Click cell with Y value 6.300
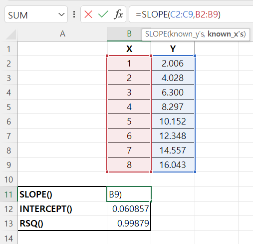 [x=173, y=92]
